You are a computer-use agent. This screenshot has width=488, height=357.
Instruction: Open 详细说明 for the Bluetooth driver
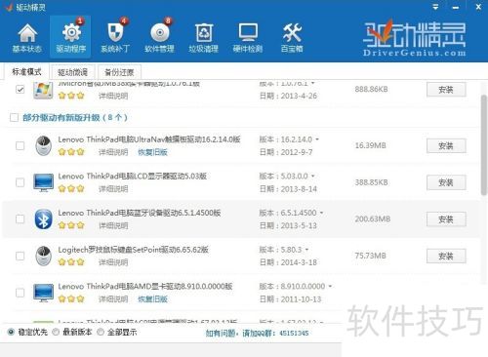tap(113, 225)
